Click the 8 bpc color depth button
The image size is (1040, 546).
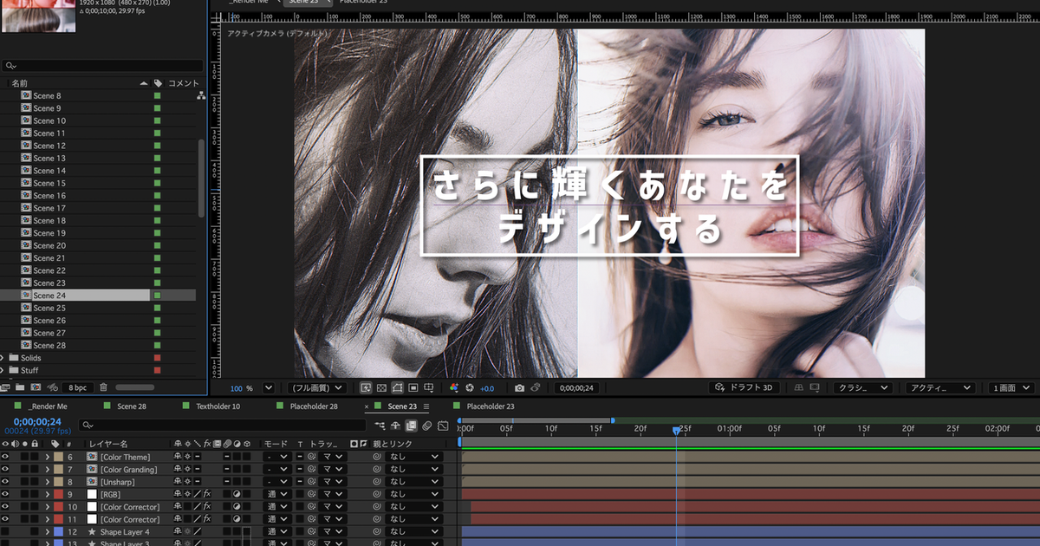pyautogui.click(x=77, y=387)
